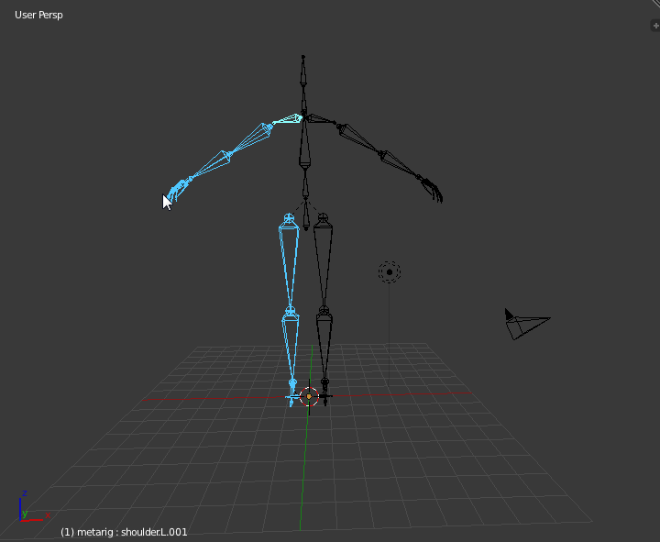
Task: Select the cyan shin bone
Action: coord(291,348)
